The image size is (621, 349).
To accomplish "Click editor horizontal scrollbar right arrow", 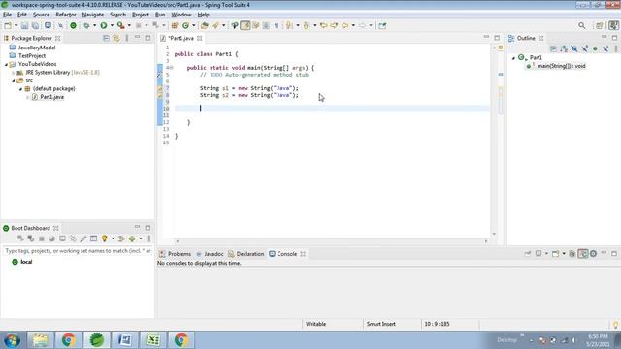I will click(x=486, y=241).
